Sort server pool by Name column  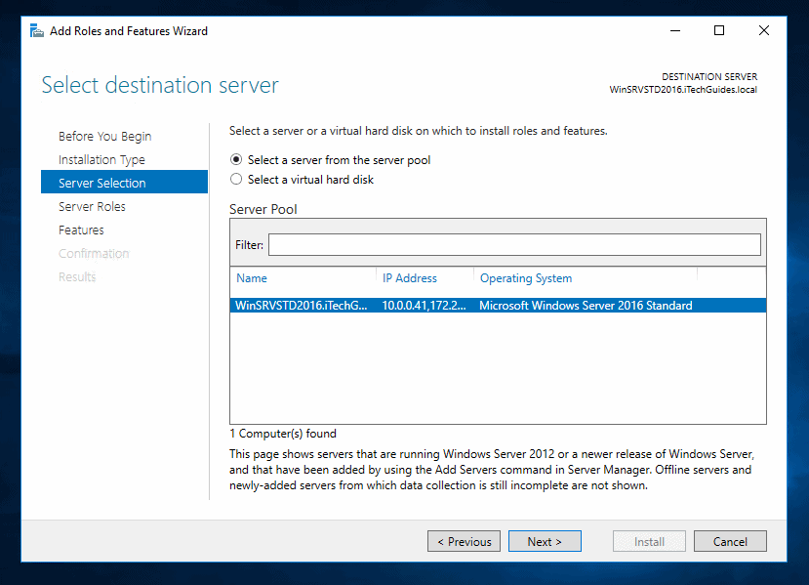pyautogui.click(x=252, y=278)
